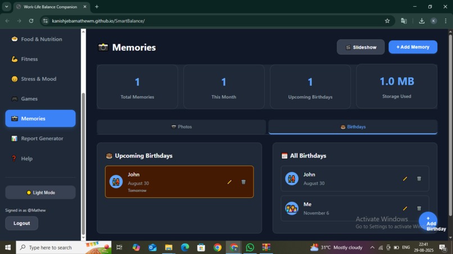Open Microsoft Edge from the taskbar

tap(185, 247)
